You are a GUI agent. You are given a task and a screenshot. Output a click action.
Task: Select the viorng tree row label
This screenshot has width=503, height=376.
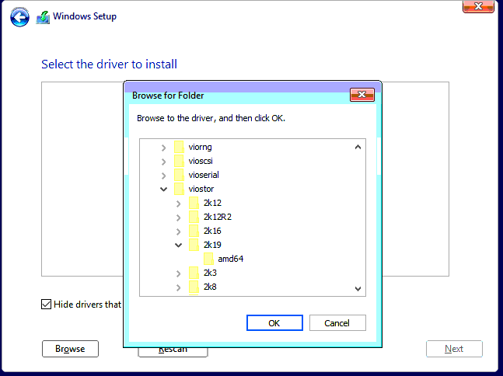[x=200, y=147]
